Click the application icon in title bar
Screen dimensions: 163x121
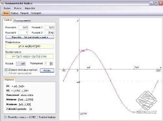[x=3, y=3]
